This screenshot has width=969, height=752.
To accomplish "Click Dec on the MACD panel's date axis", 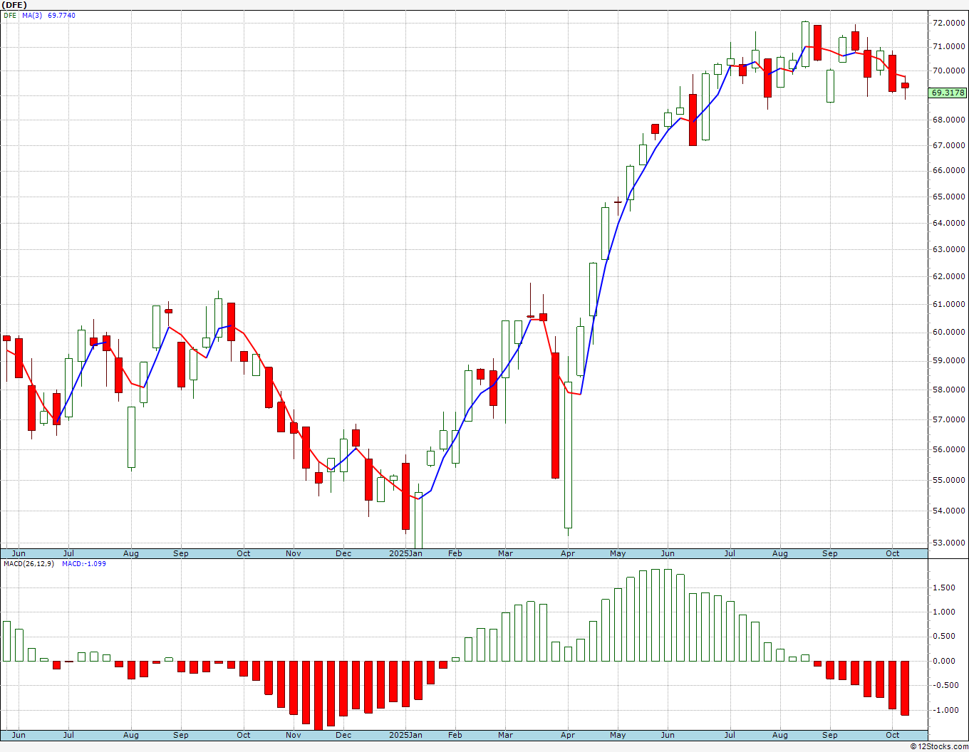I will (x=343, y=735).
